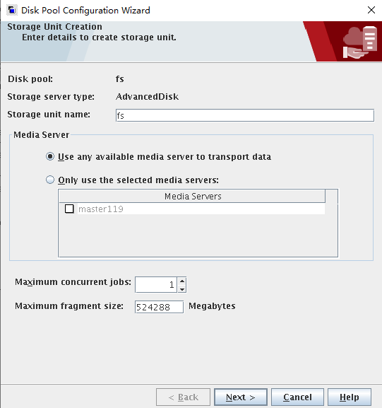Screen dimensions: 382x408
Task: Increase maximum concurrent jobs with up arrow
Action: (x=182, y=281)
